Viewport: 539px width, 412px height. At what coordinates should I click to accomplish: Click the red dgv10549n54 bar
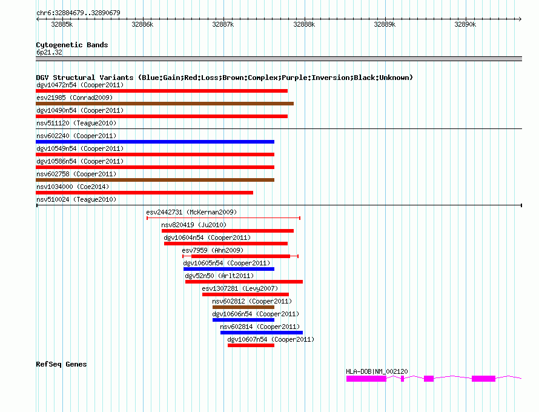click(155, 154)
